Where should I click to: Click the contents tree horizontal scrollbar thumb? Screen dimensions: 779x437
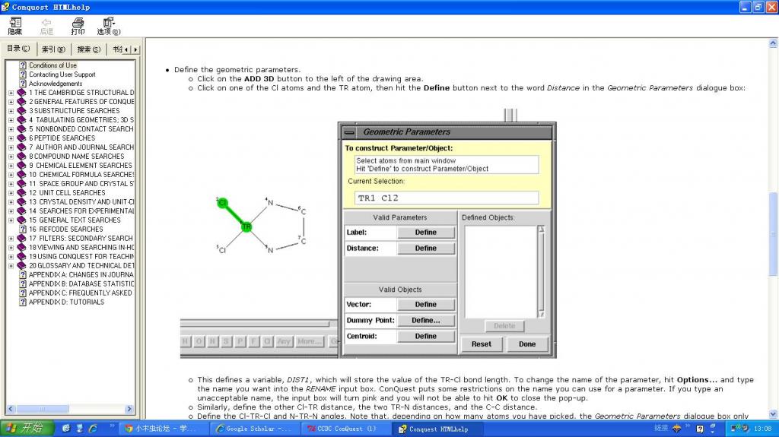coord(43,409)
